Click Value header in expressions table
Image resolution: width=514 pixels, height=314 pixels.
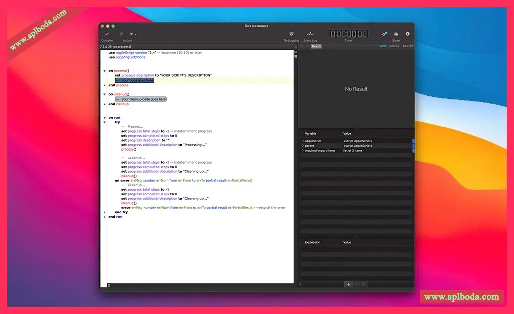pyautogui.click(x=347, y=242)
